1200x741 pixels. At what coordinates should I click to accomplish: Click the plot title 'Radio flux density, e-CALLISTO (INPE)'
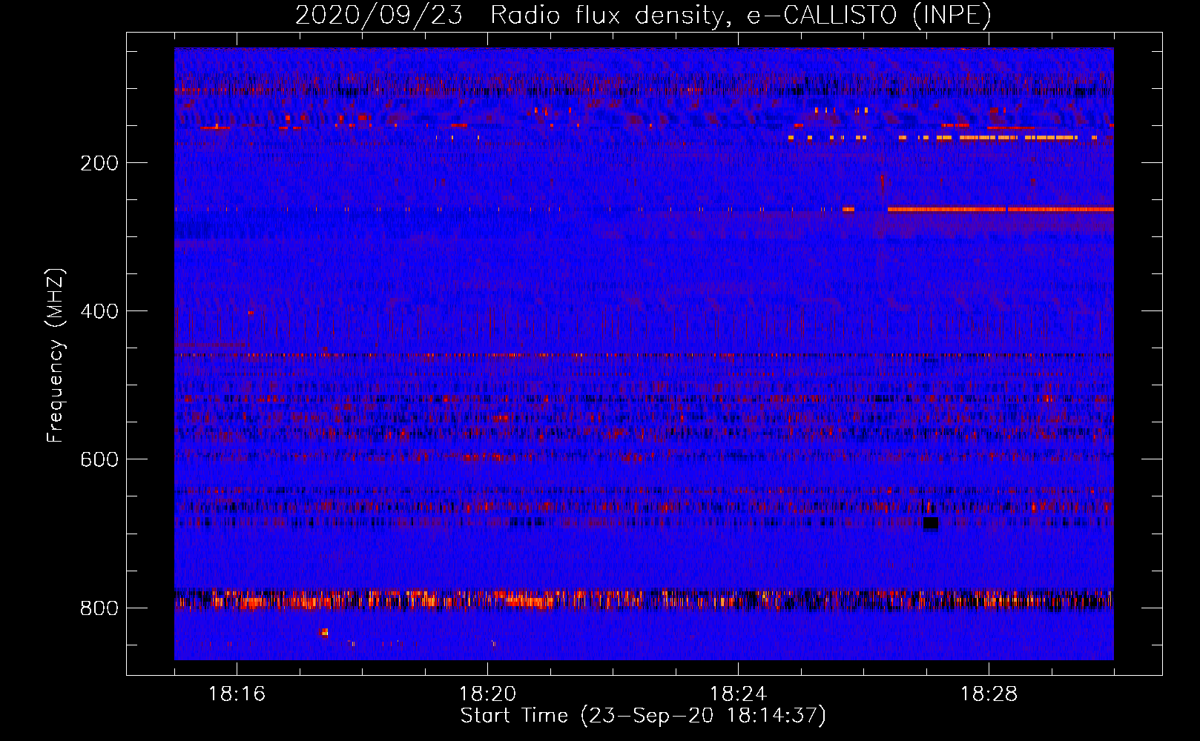pyautogui.click(x=740, y=15)
